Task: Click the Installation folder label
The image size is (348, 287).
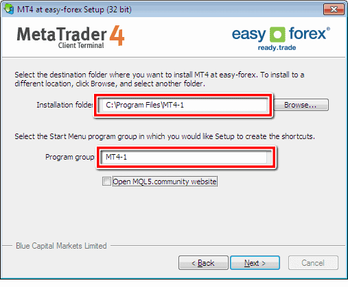Action: 65,105
